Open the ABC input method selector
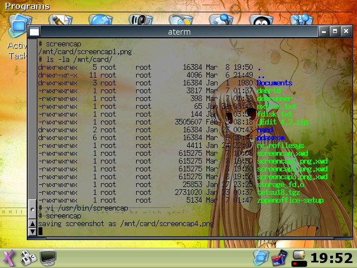357x268 pixels. [28, 257]
